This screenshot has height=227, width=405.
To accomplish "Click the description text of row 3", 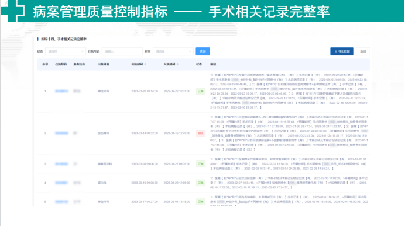I will 289,164.
